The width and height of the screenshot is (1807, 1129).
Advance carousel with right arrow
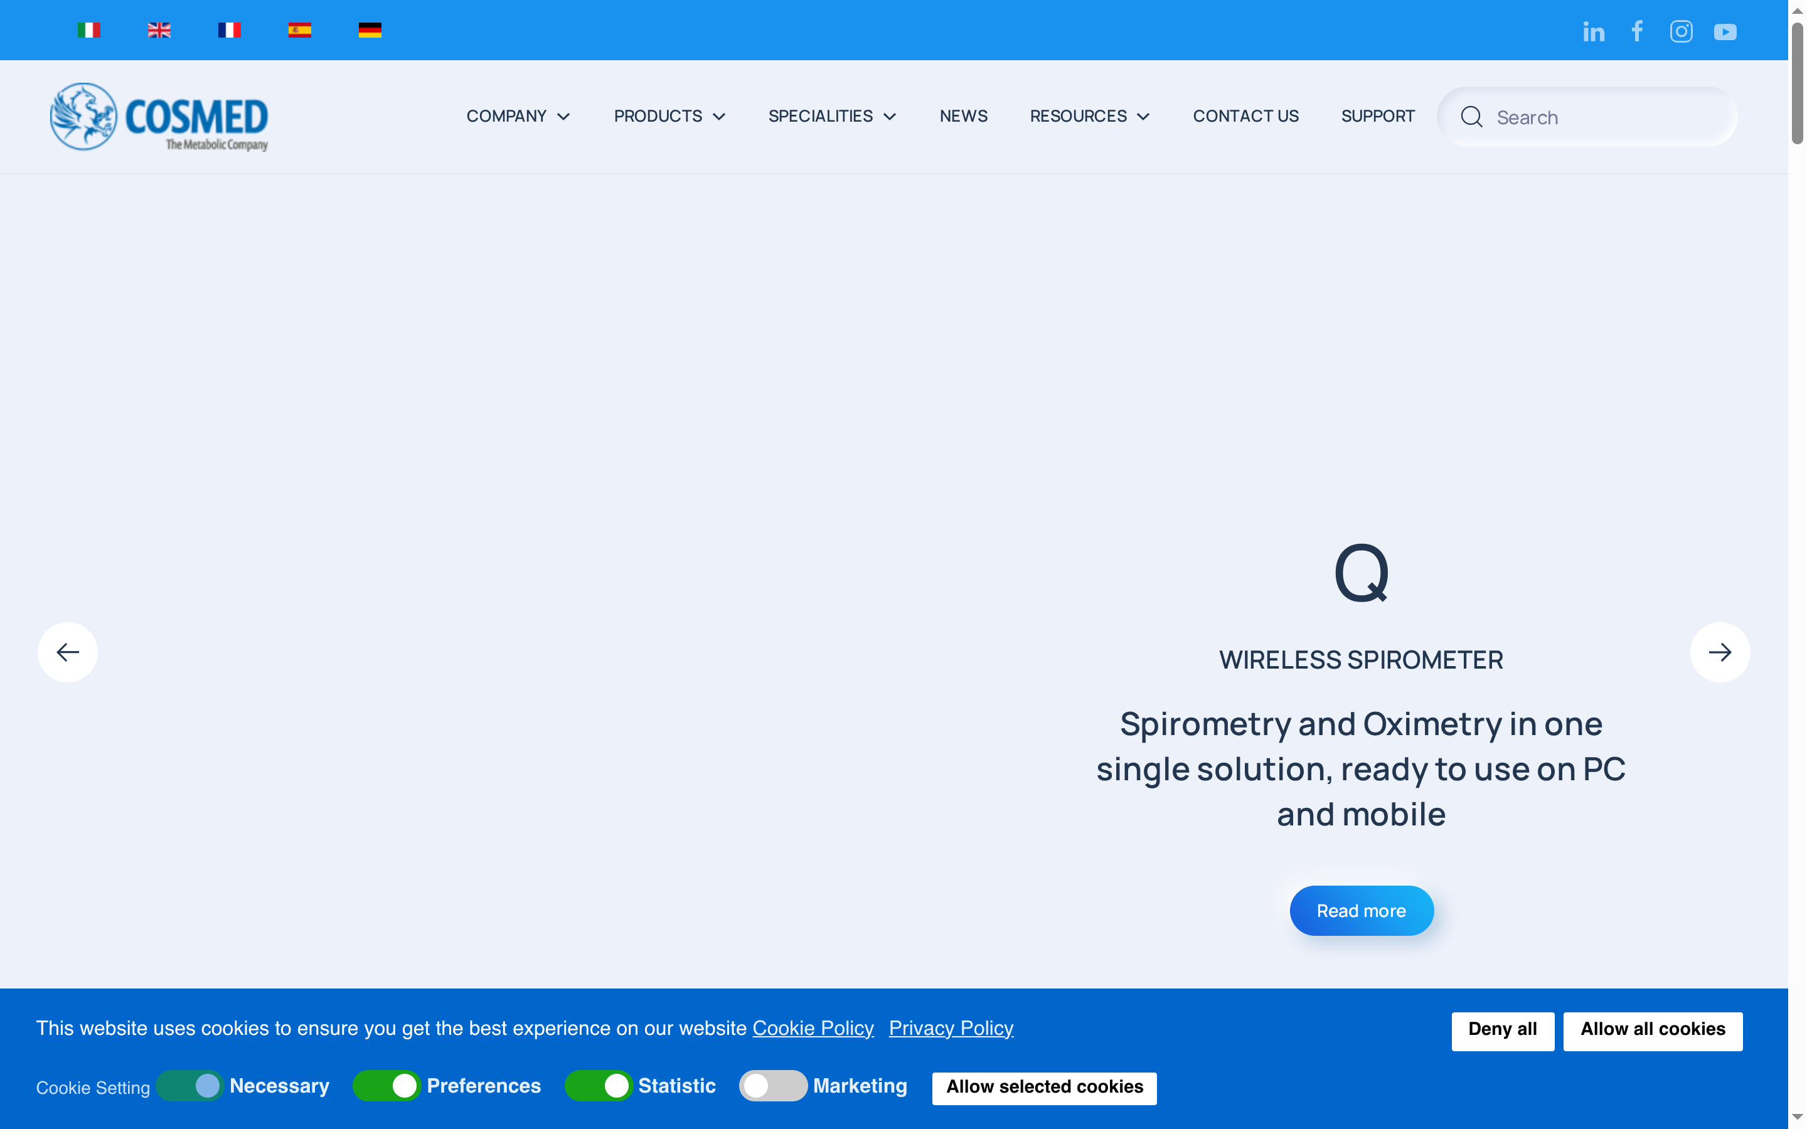coord(1720,652)
